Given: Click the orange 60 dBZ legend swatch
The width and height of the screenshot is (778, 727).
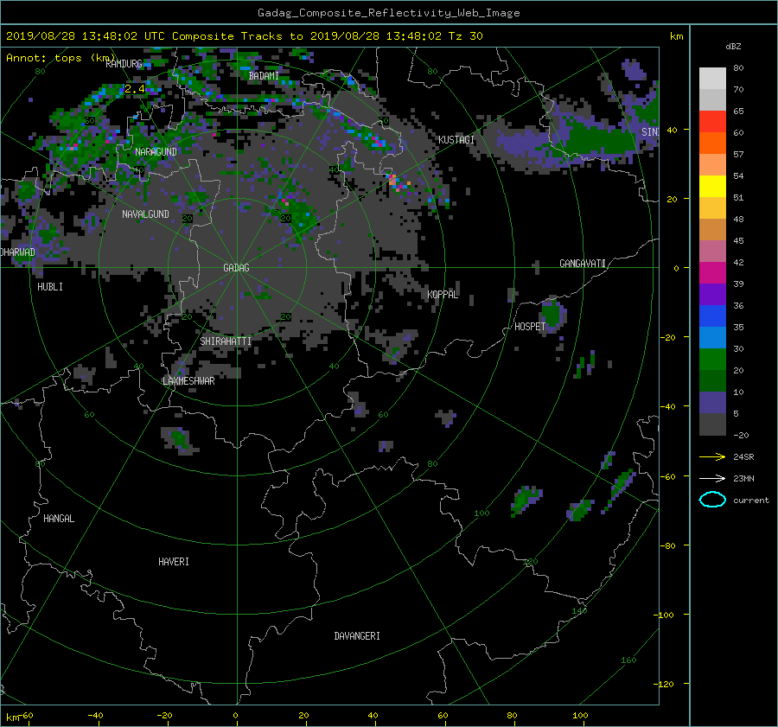Looking at the screenshot, I should [x=712, y=143].
